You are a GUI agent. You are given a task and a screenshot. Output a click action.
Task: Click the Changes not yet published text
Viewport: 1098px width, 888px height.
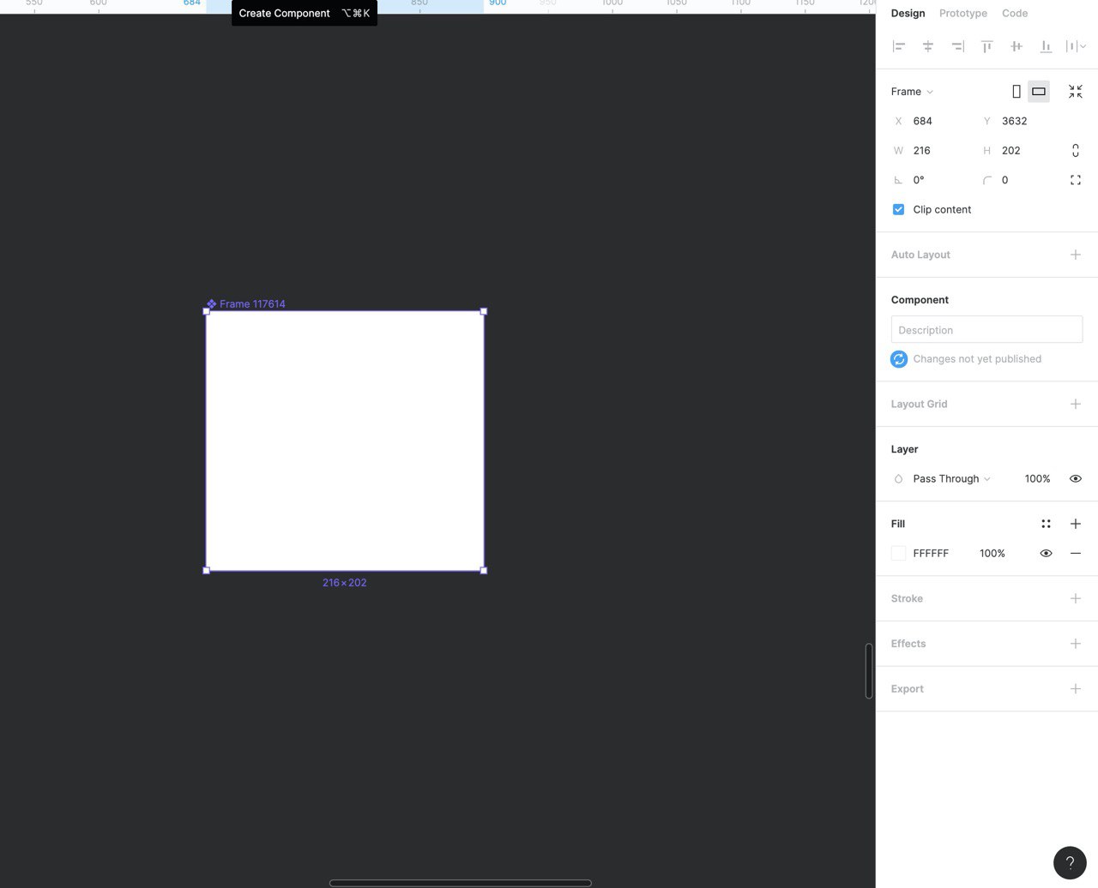coord(977,359)
